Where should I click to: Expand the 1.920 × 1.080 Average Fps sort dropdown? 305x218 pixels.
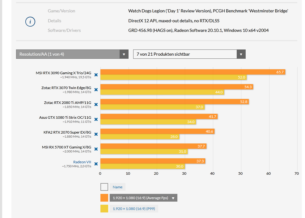[143, 198]
